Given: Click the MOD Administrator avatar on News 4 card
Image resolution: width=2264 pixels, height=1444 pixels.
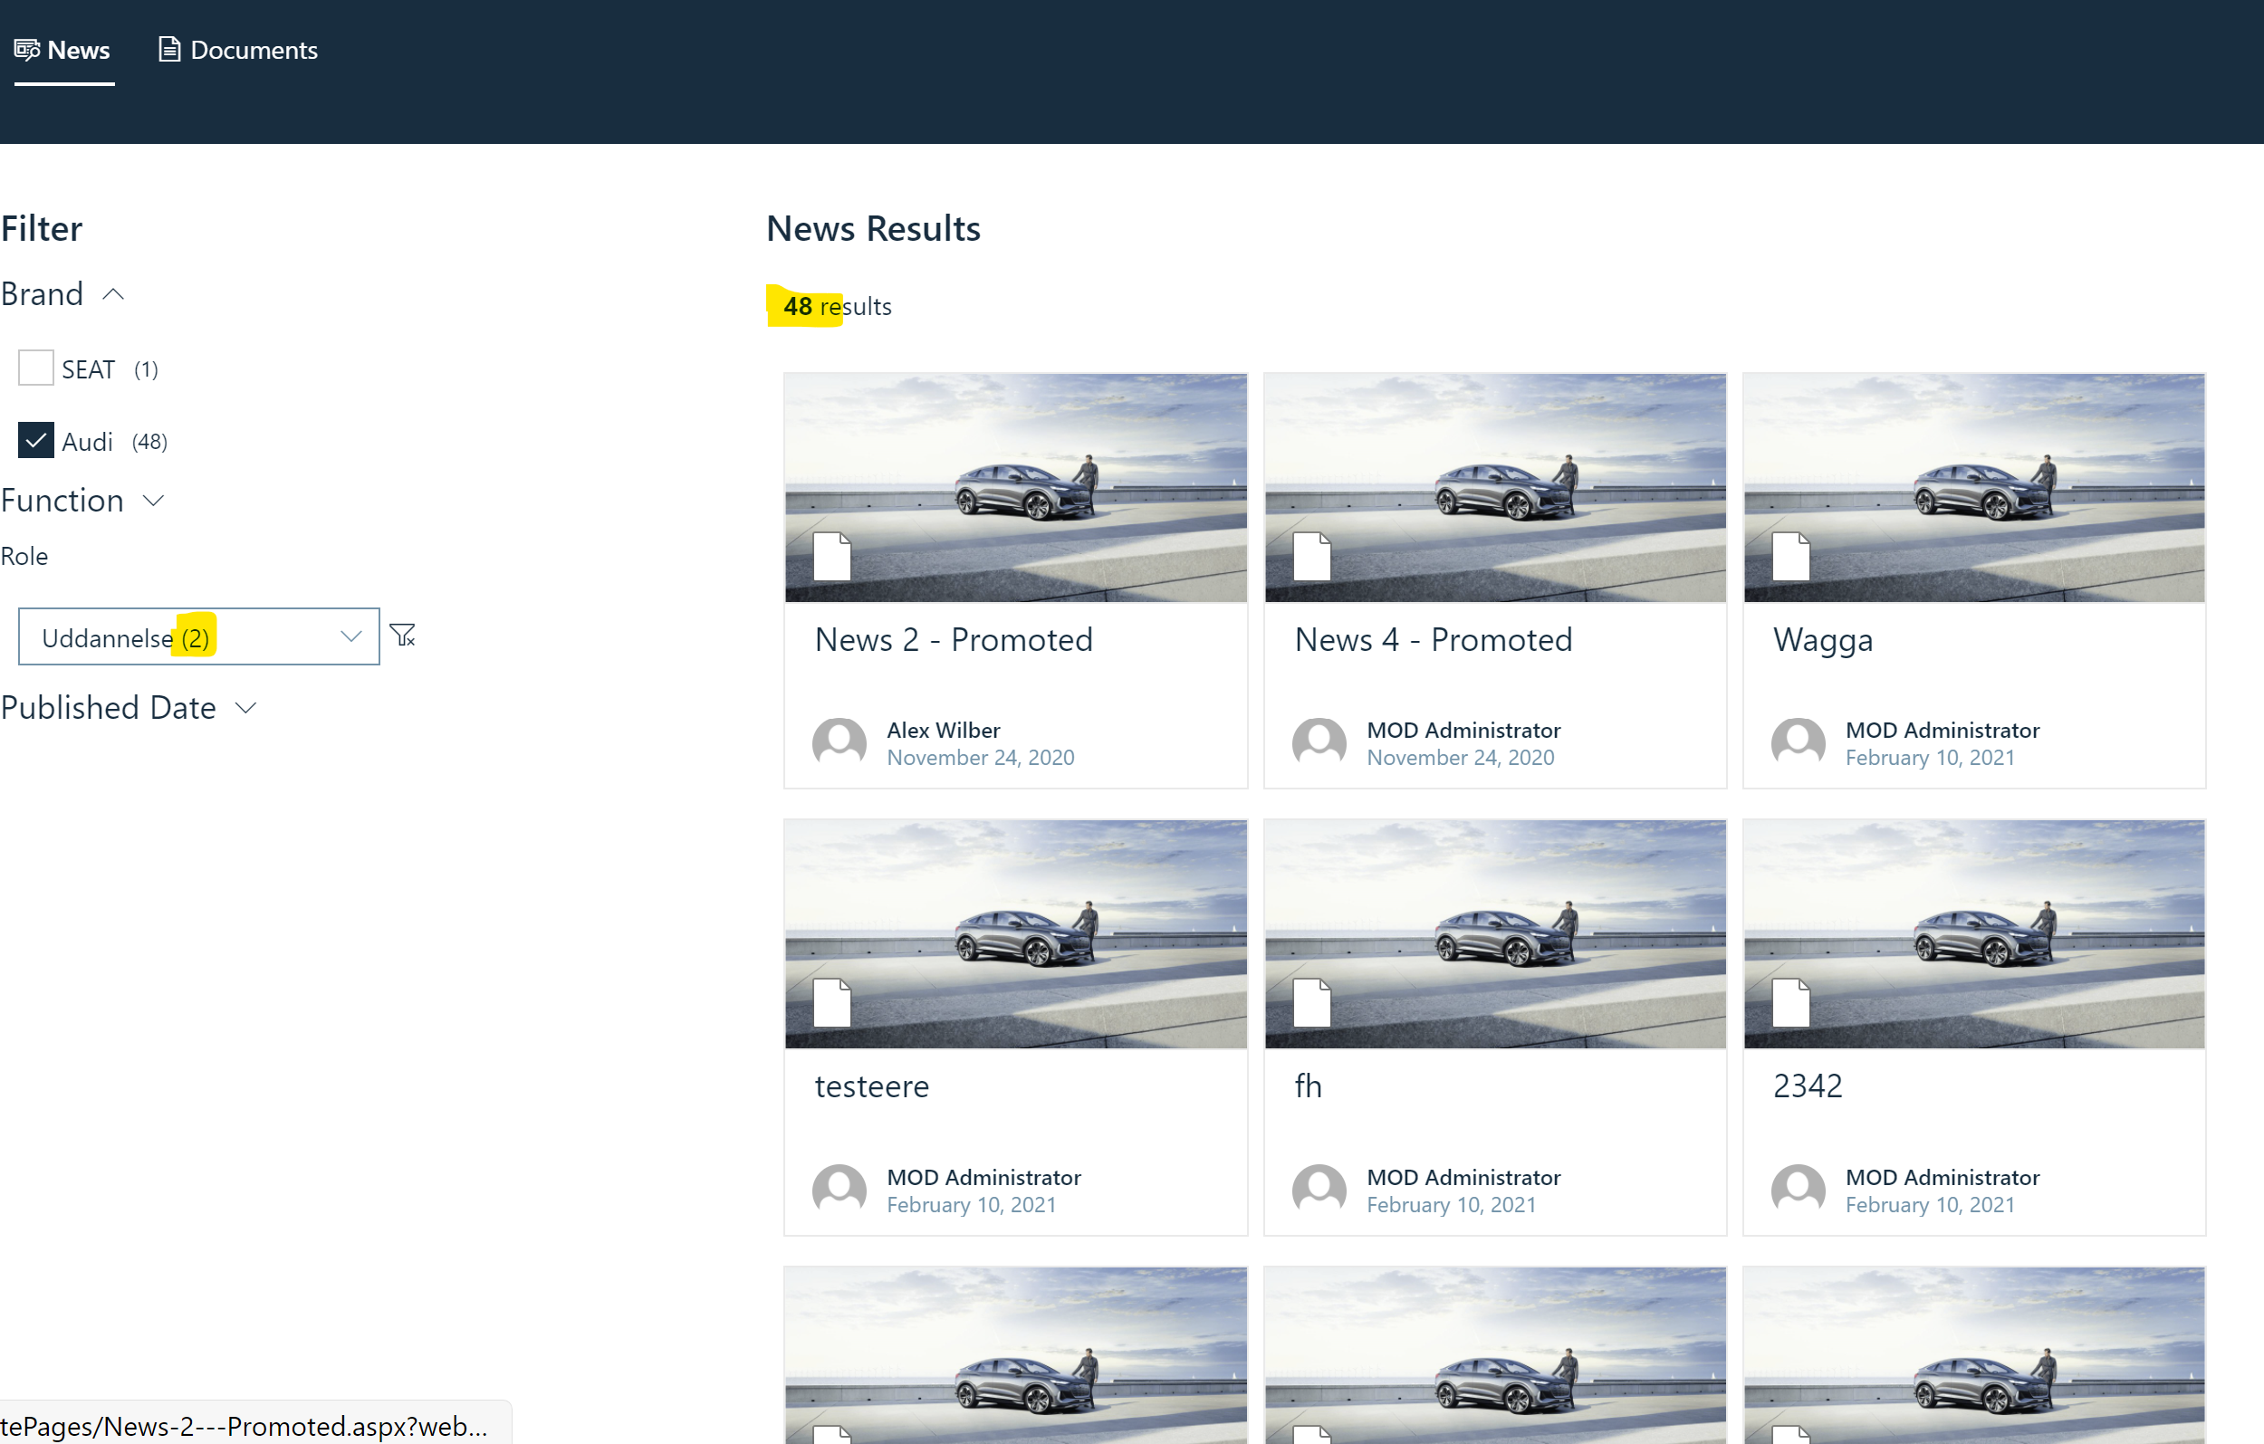Looking at the screenshot, I should click(1319, 742).
